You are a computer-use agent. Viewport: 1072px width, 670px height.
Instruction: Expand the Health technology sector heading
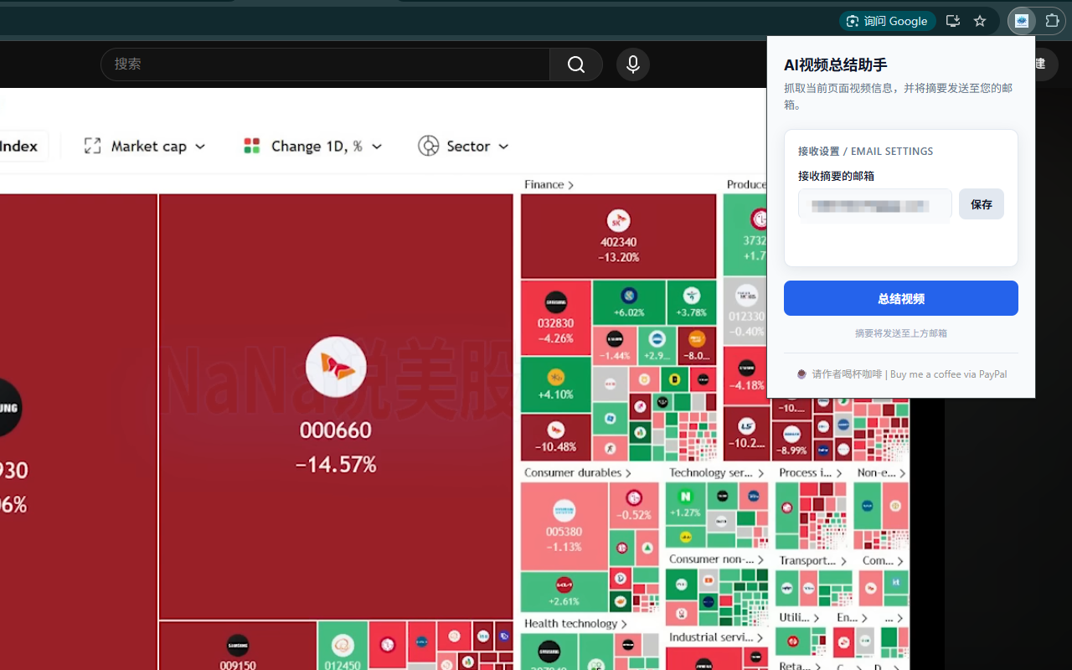point(575,623)
